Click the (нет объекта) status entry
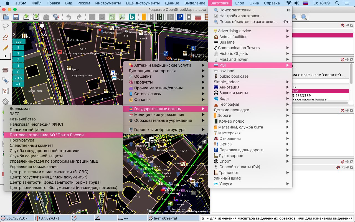The height and width of the screenshot is (222, 355). [x=173, y=218]
